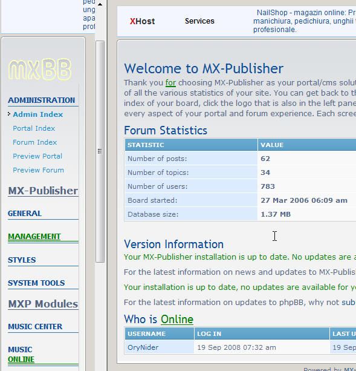Click the 'Board started:' row label
The width and height of the screenshot is (356, 371).
click(x=152, y=200)
